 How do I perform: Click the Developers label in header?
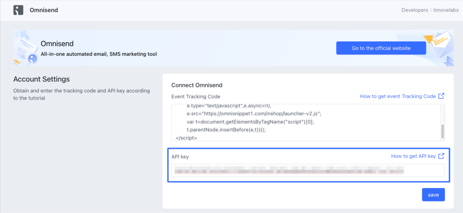tap(415, 10)
